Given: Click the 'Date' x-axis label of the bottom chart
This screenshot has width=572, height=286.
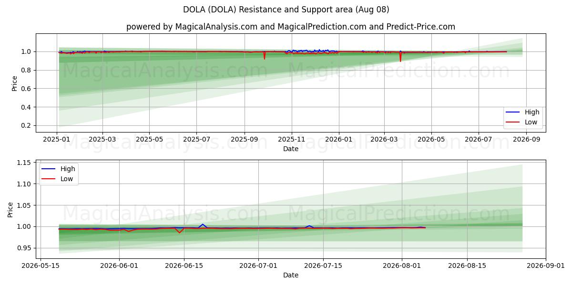Looking at the screenshot, I should (291, 275).
